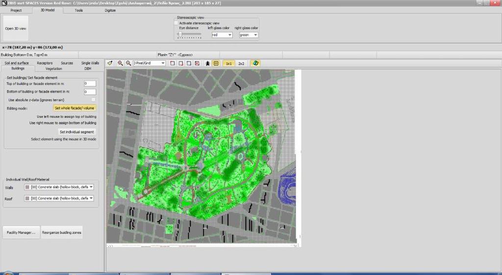This screenshot has width=502, height=275.
Task: Click the Open 3D view button
Action: coord(16,28)
